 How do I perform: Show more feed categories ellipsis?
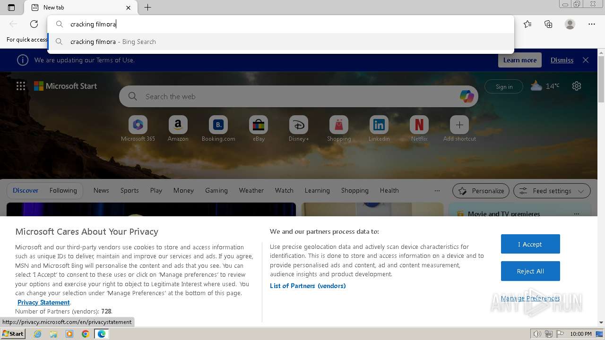437,191
